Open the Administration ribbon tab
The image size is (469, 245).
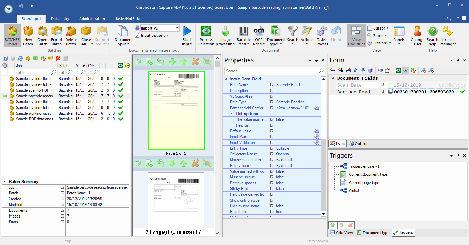pos(92,19)
